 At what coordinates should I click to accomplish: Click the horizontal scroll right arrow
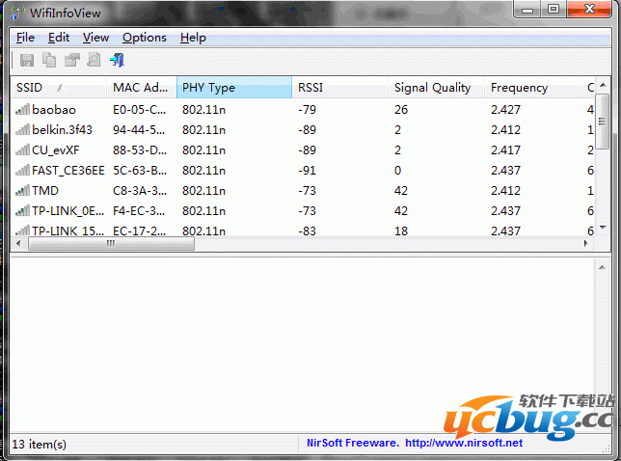coord(586,243)
